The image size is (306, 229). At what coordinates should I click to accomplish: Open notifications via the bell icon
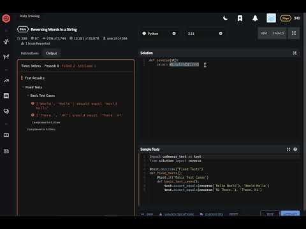(255, 18)
